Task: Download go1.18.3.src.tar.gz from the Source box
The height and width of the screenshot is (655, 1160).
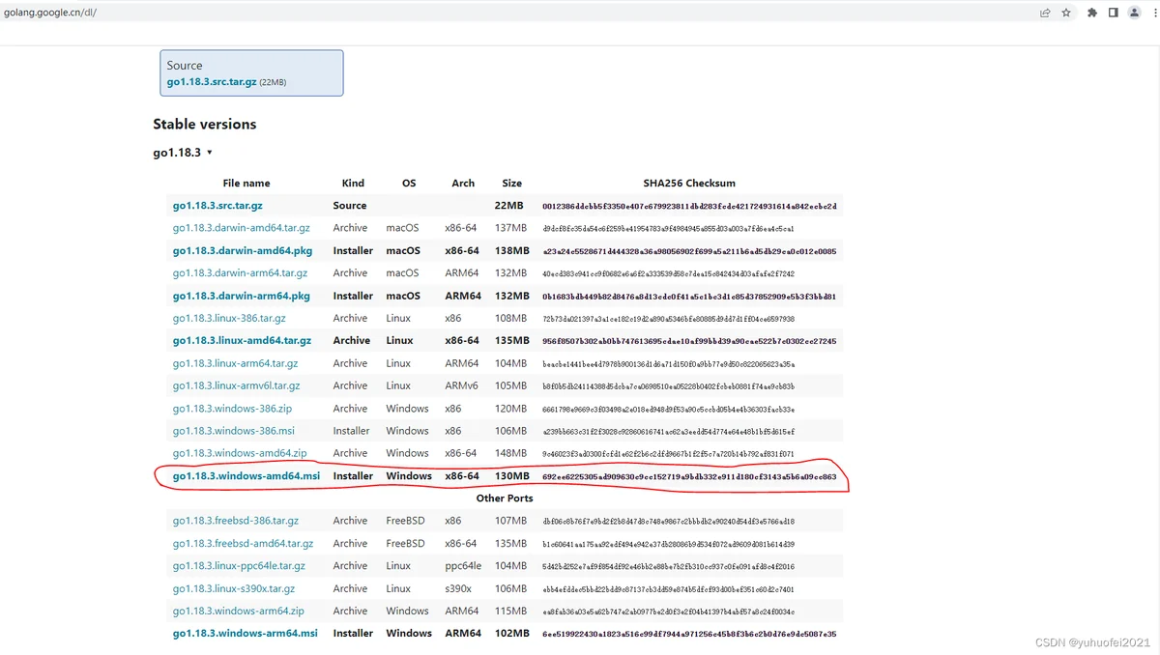Action: 212,82
